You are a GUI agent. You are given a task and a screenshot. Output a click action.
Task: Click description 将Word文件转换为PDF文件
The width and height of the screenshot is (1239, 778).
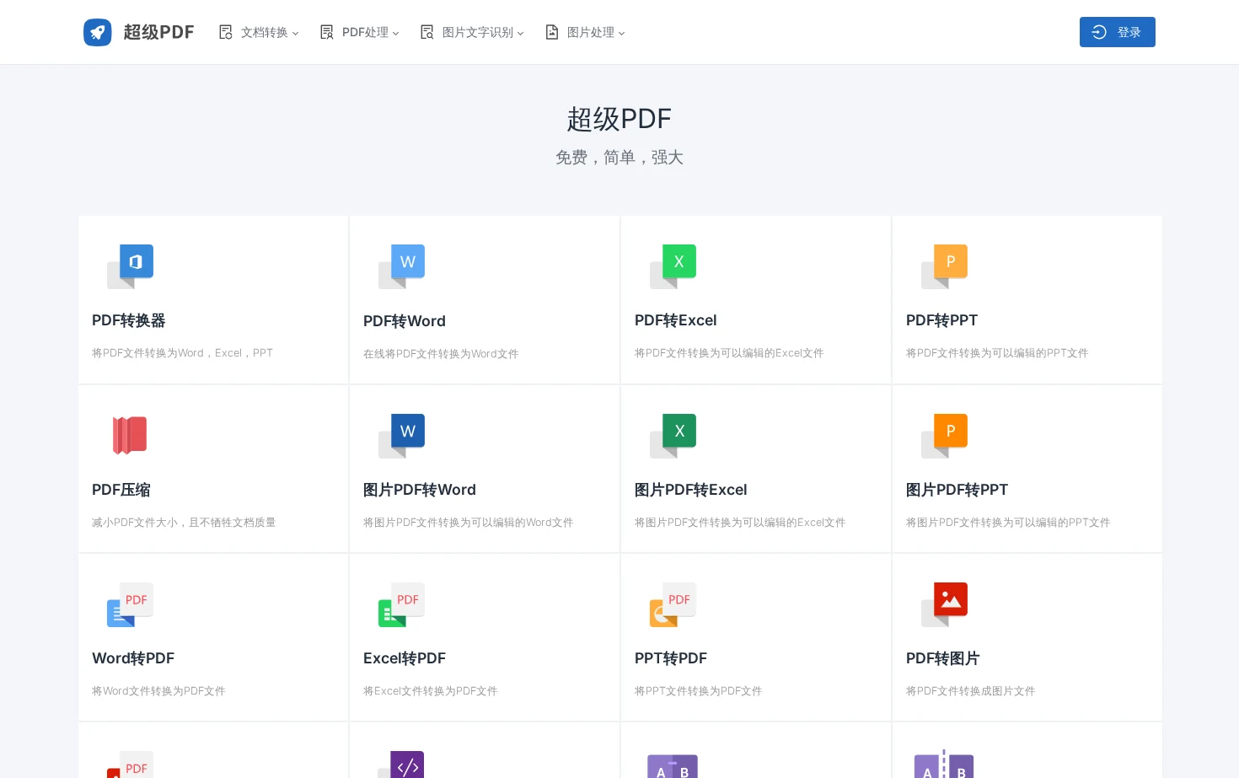[158, 691]
